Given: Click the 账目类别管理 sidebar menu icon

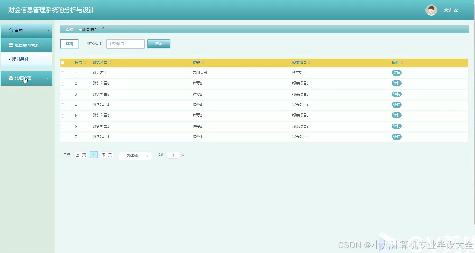Looking at the screenshot, I should click(x=11, y=45).
